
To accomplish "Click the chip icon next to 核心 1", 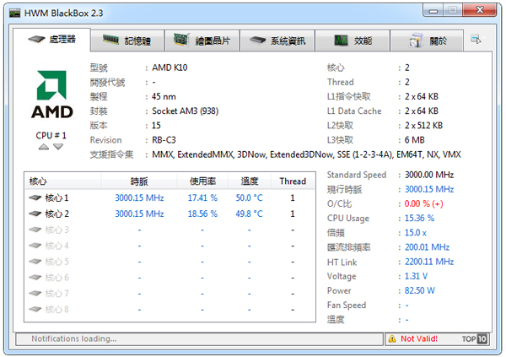I will point(35,197).
